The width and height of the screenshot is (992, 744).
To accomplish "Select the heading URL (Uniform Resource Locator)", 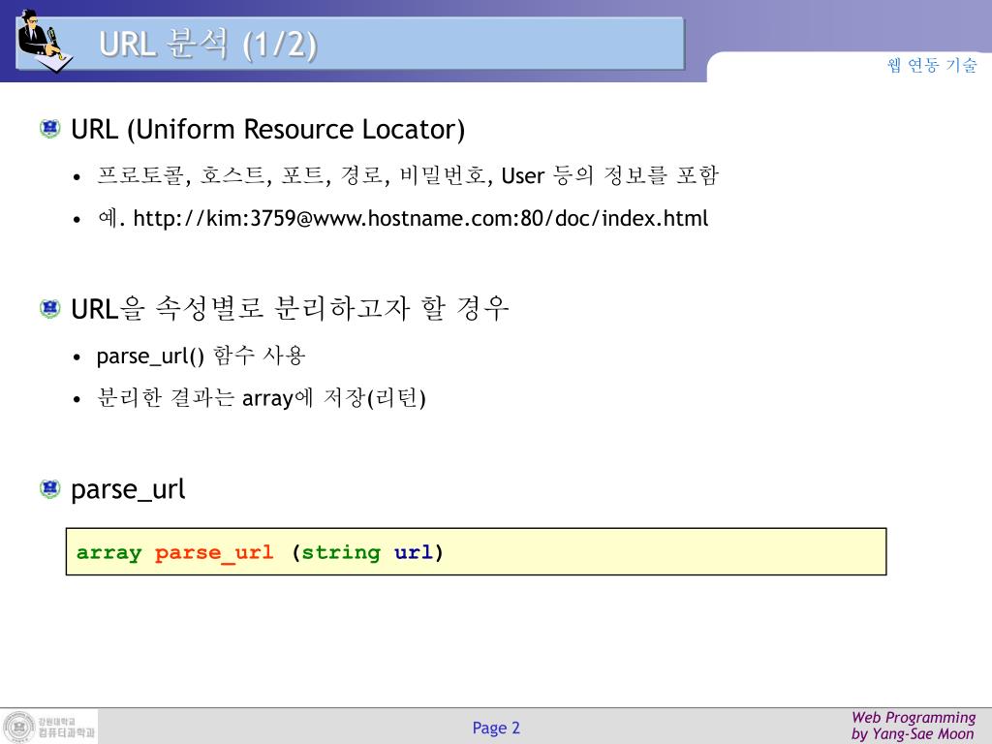I will (267, 129).
